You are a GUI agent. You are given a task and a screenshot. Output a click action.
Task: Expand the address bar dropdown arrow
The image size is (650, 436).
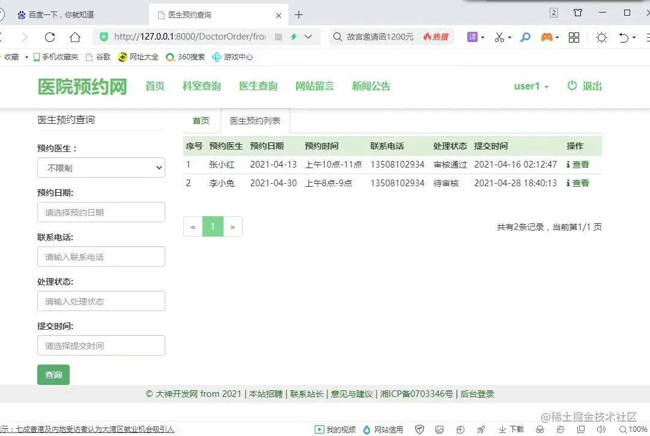point(308,37)
